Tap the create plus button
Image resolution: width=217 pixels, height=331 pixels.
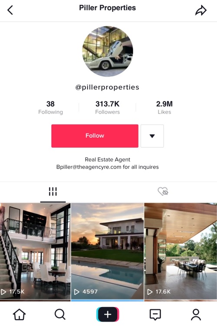[108, 315]
